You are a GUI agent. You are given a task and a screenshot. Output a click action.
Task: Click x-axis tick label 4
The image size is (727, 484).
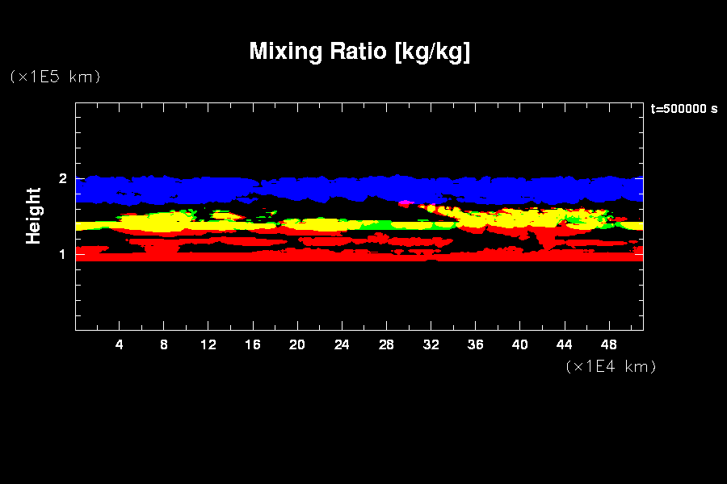[120, 344]
